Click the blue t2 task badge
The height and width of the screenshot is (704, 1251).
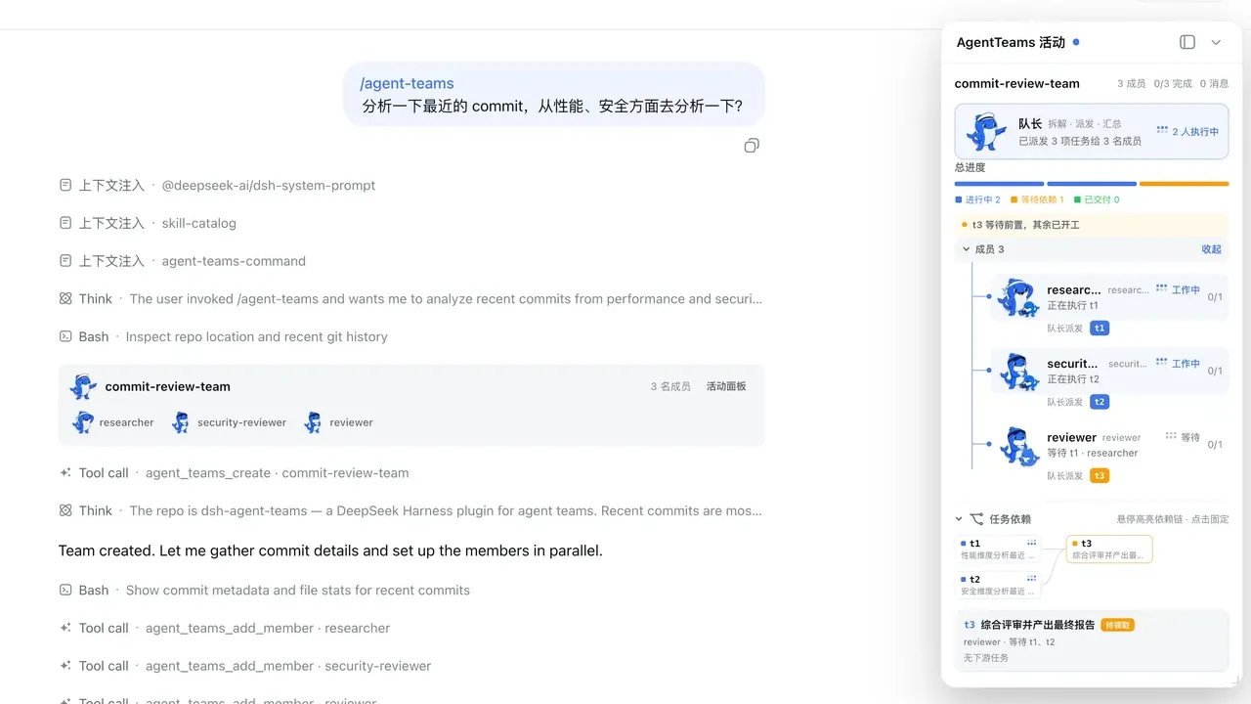[1100, 402]
